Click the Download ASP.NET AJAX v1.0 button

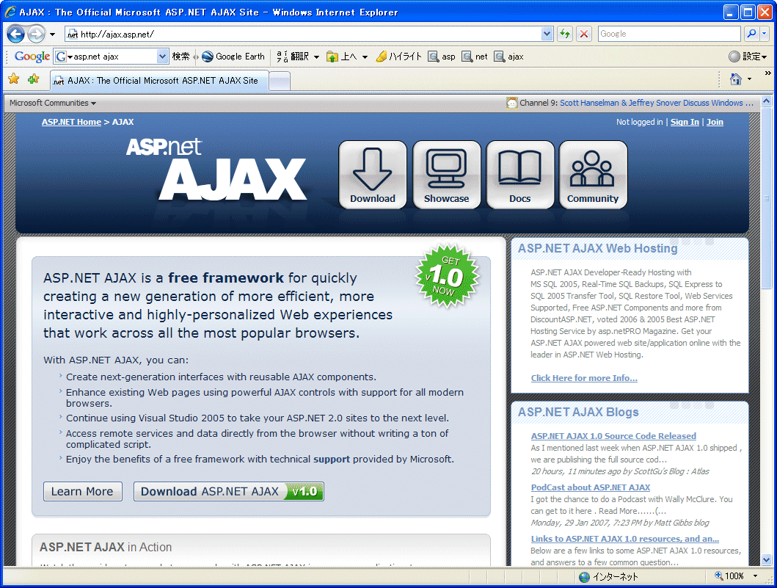(228, 491)
